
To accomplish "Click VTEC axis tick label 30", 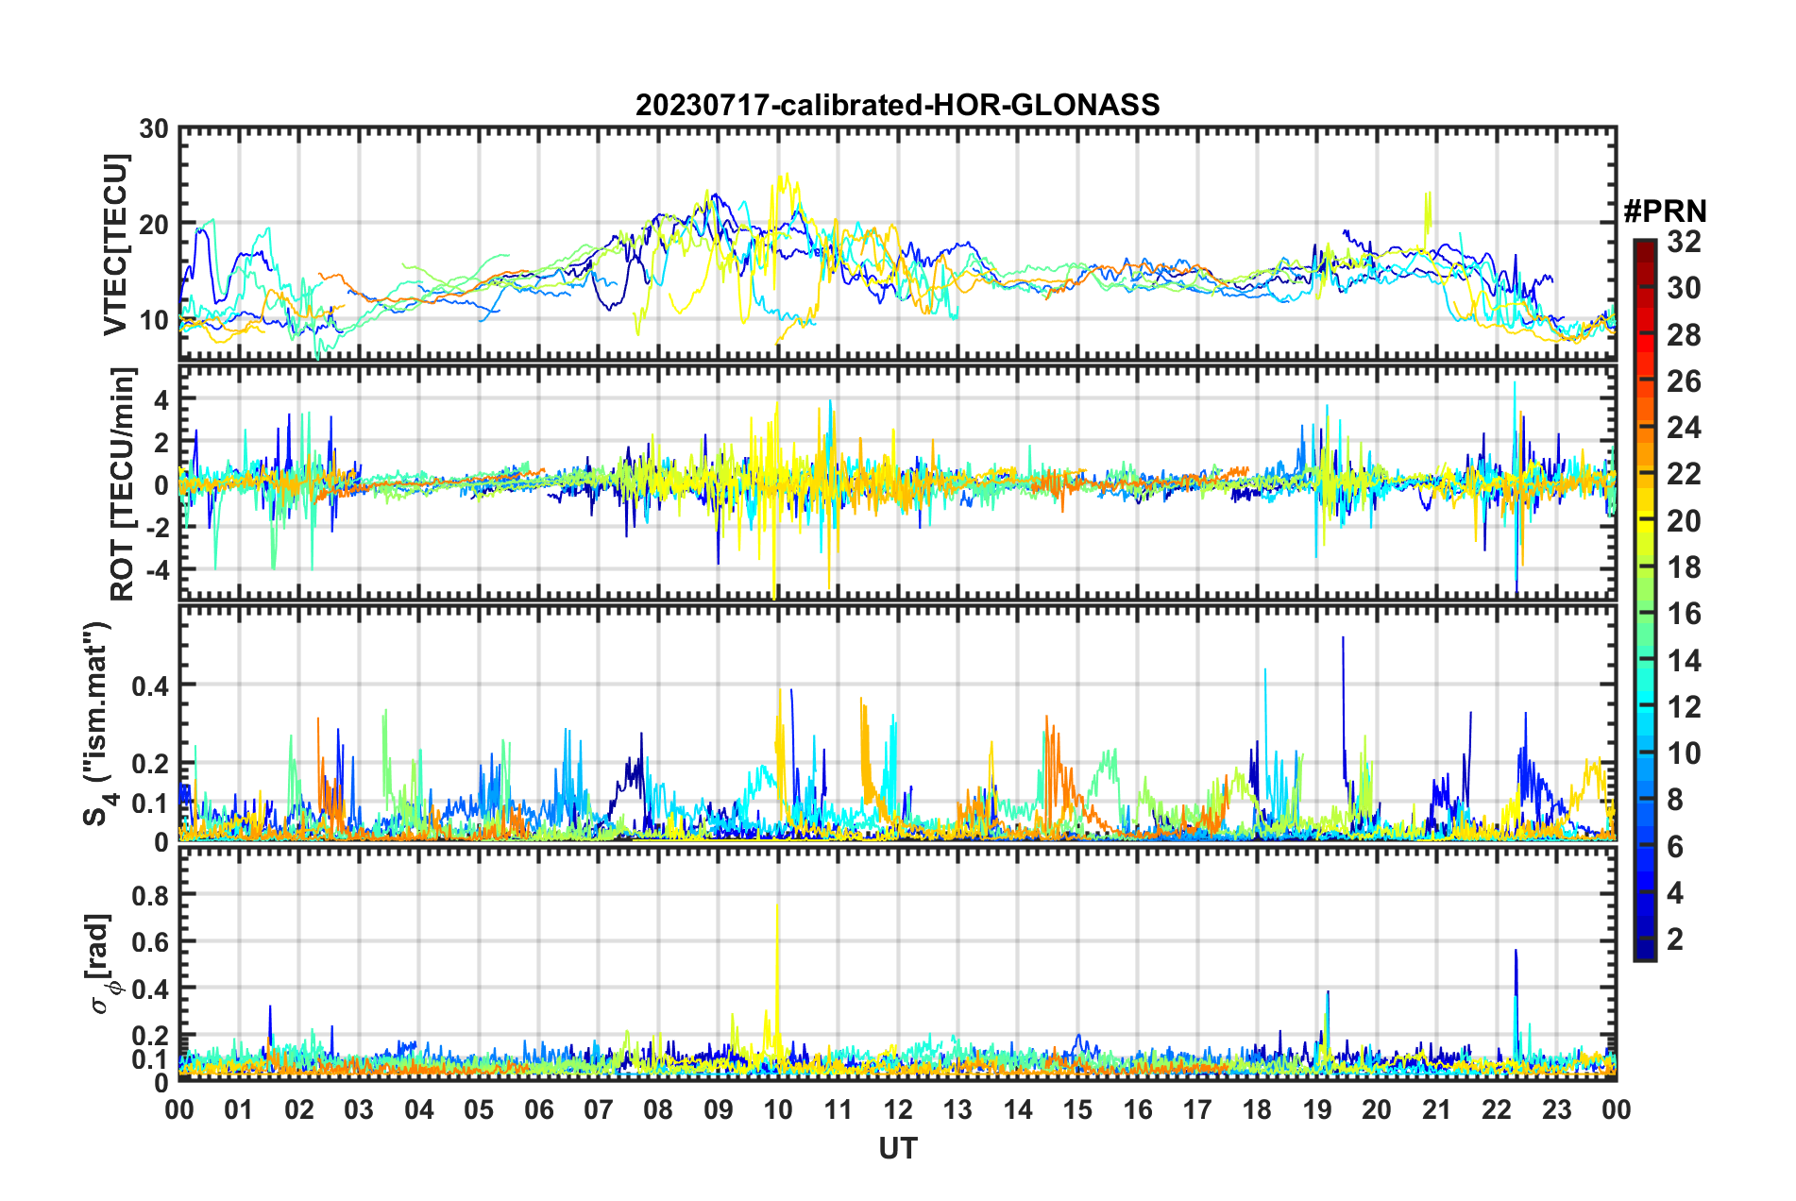I will (154, 129).
